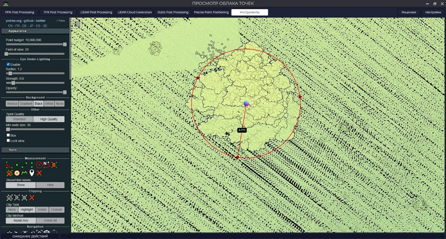Screen dimensions: 446x239
Task: Toggle the sidebar menu icon in viewer
Action: pyautogui.click(x=77, y=24)
